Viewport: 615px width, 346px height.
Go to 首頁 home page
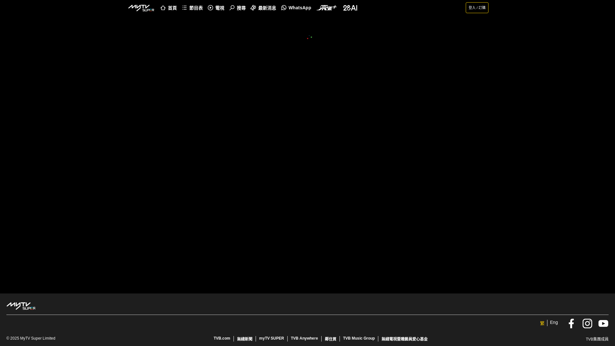(x=168, y=8)
